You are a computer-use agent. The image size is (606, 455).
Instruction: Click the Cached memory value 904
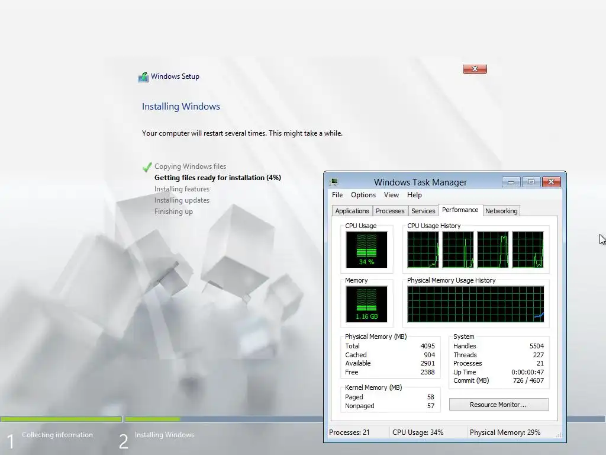pyautogui.click(x=429, y=355)
